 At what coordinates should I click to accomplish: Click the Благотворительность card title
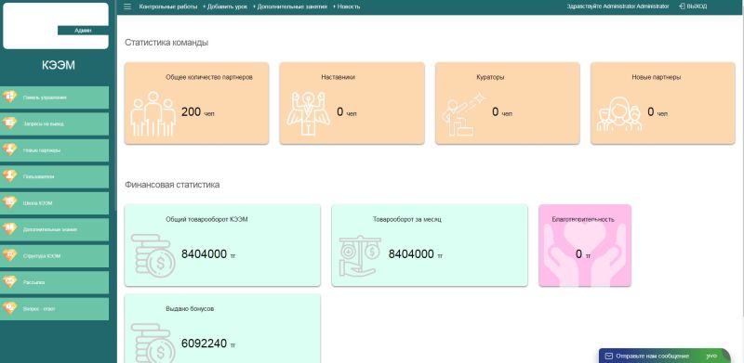click(x=583, y=219)
